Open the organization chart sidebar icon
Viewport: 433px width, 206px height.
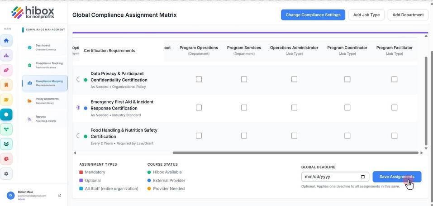pos(6,55)
